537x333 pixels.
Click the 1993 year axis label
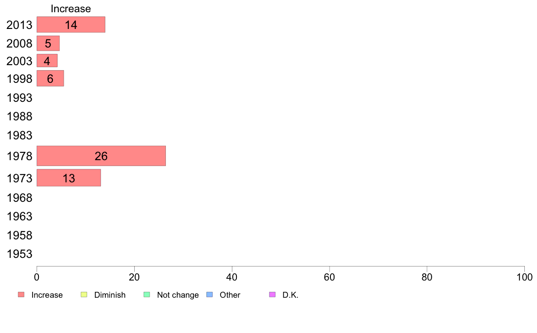click(19, 98)
